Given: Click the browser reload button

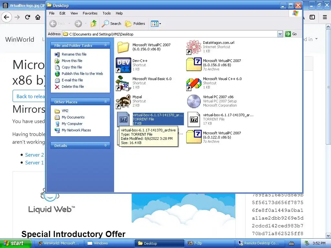Looking at the screenshot, I should [27, 17].
